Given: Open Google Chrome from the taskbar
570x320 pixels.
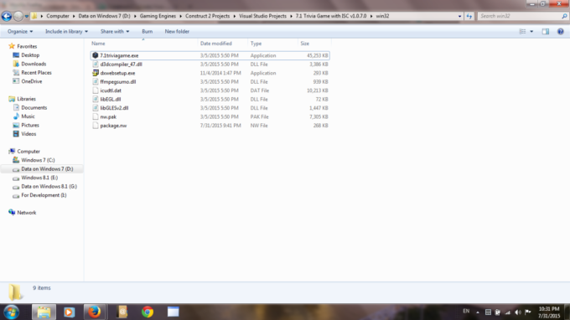Looking at the screenshot, I should click(x=148, y=312).
